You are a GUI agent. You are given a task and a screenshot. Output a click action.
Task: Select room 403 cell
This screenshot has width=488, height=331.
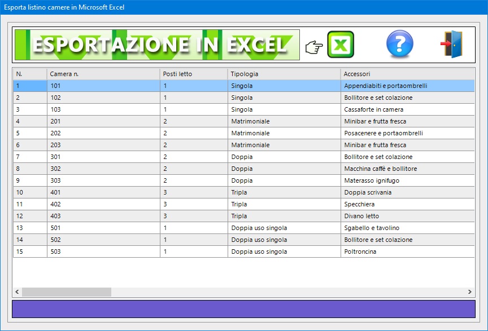[x=103, y=216]
